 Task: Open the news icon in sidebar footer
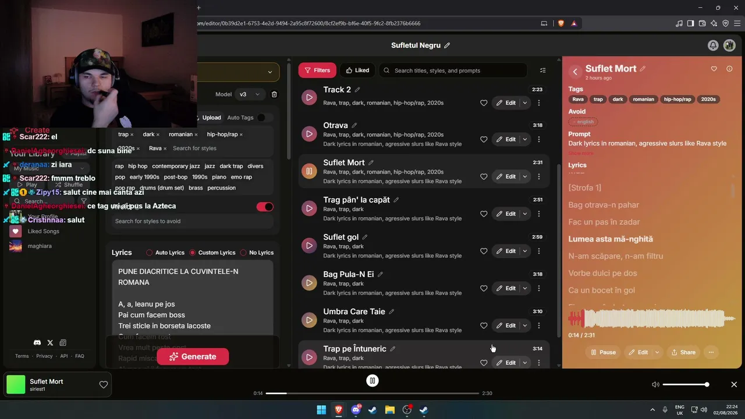point(63,343)
